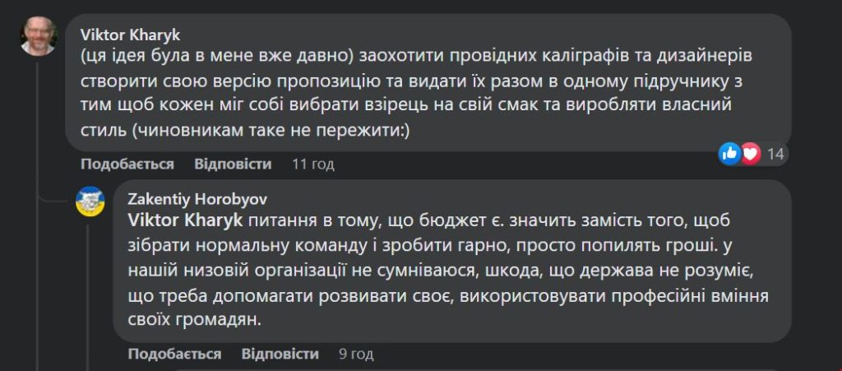Like Zakentiy Horobyov's reply with Подобається
Image resolution: width=842 pixels, height=371 pixels.
(174, 354)
